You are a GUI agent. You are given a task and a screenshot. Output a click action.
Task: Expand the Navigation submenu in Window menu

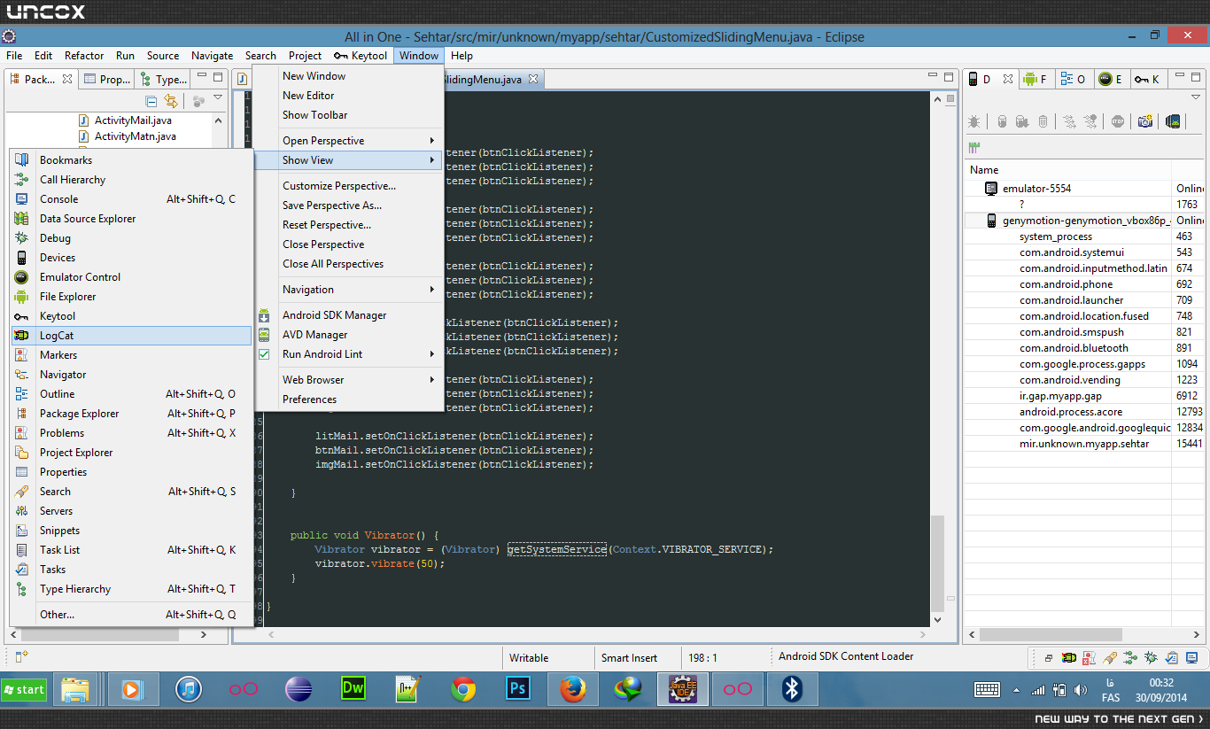[348, 290]
